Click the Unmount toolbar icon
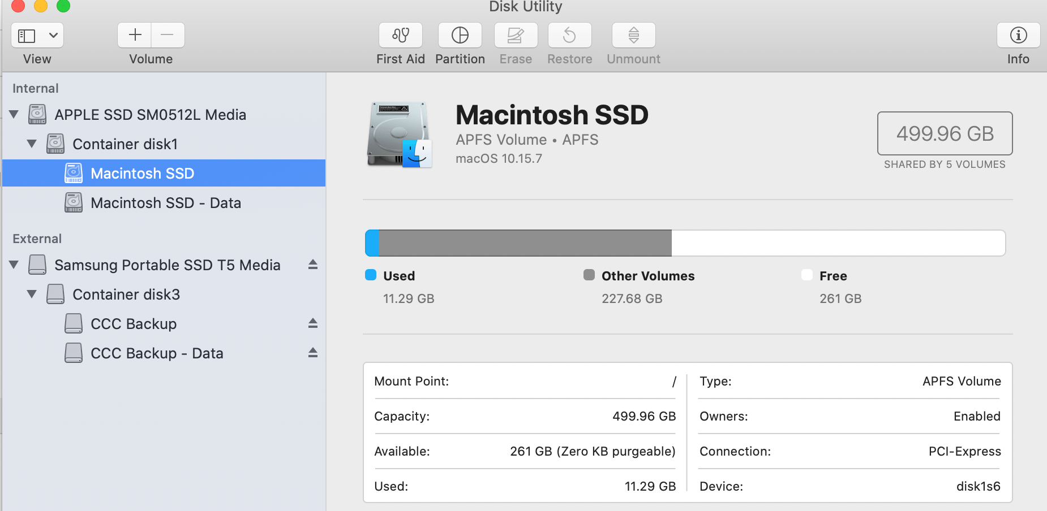1047x511 pixels. (634, 36)
